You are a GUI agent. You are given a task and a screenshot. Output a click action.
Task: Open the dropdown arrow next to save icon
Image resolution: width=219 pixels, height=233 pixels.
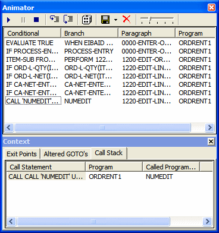coord(115,20)
